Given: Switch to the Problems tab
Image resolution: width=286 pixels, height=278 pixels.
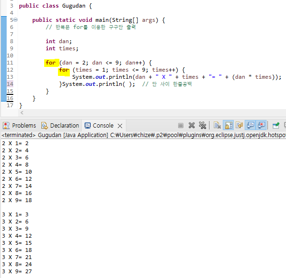Looking at the screenshot, I should pyautogui.click(x=19, y=126).
